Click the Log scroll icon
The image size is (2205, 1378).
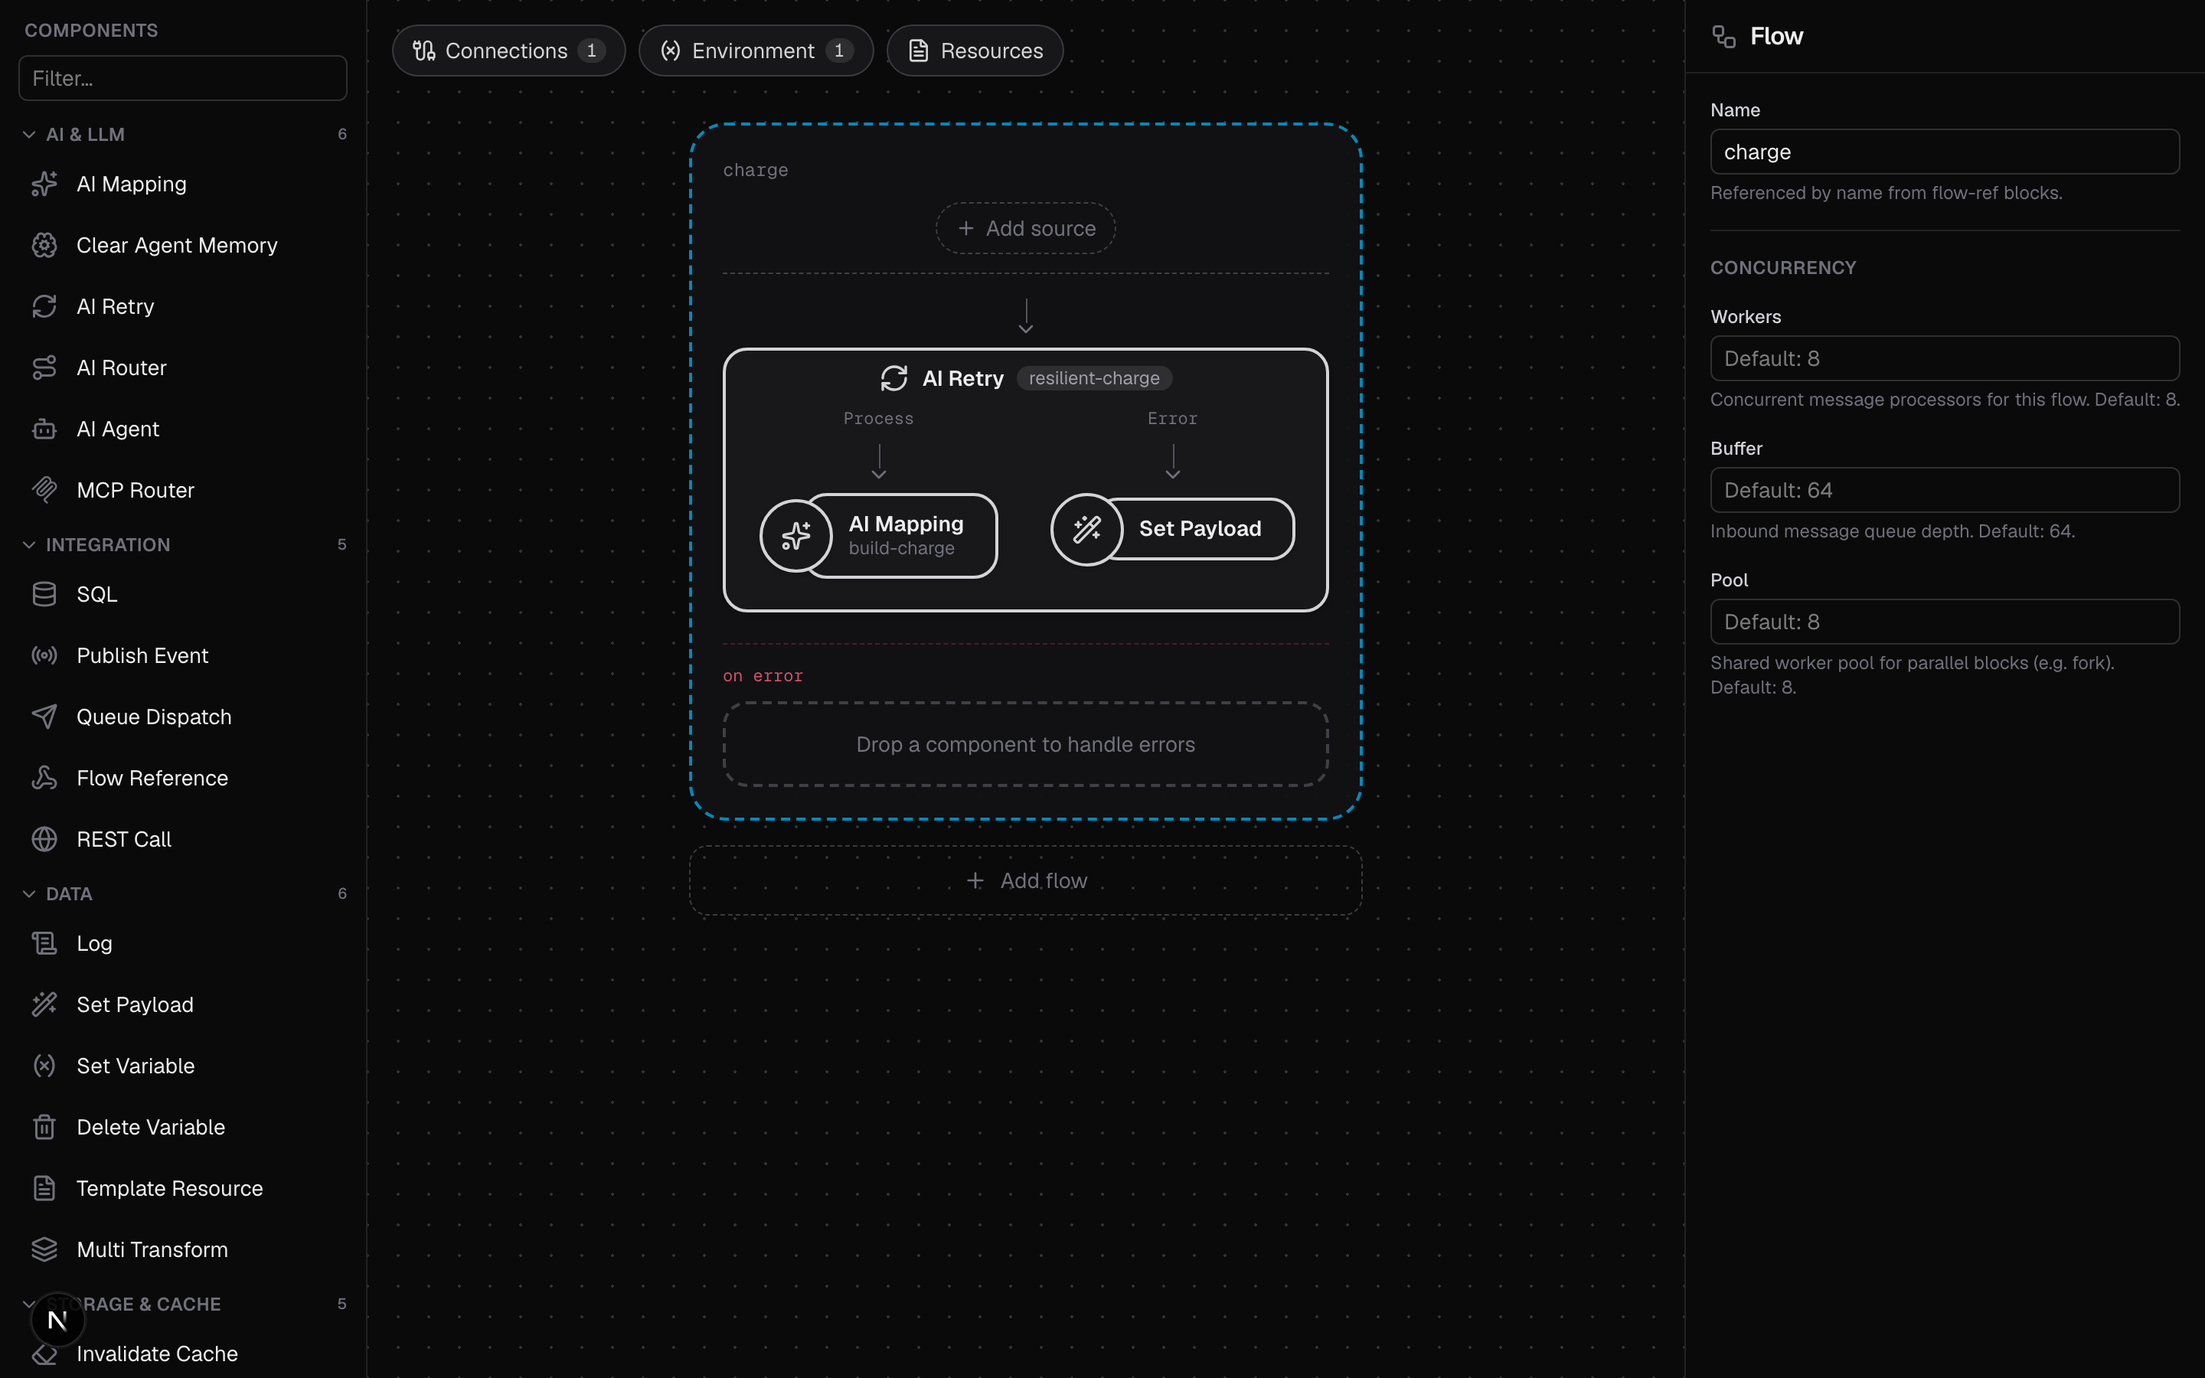44,943
